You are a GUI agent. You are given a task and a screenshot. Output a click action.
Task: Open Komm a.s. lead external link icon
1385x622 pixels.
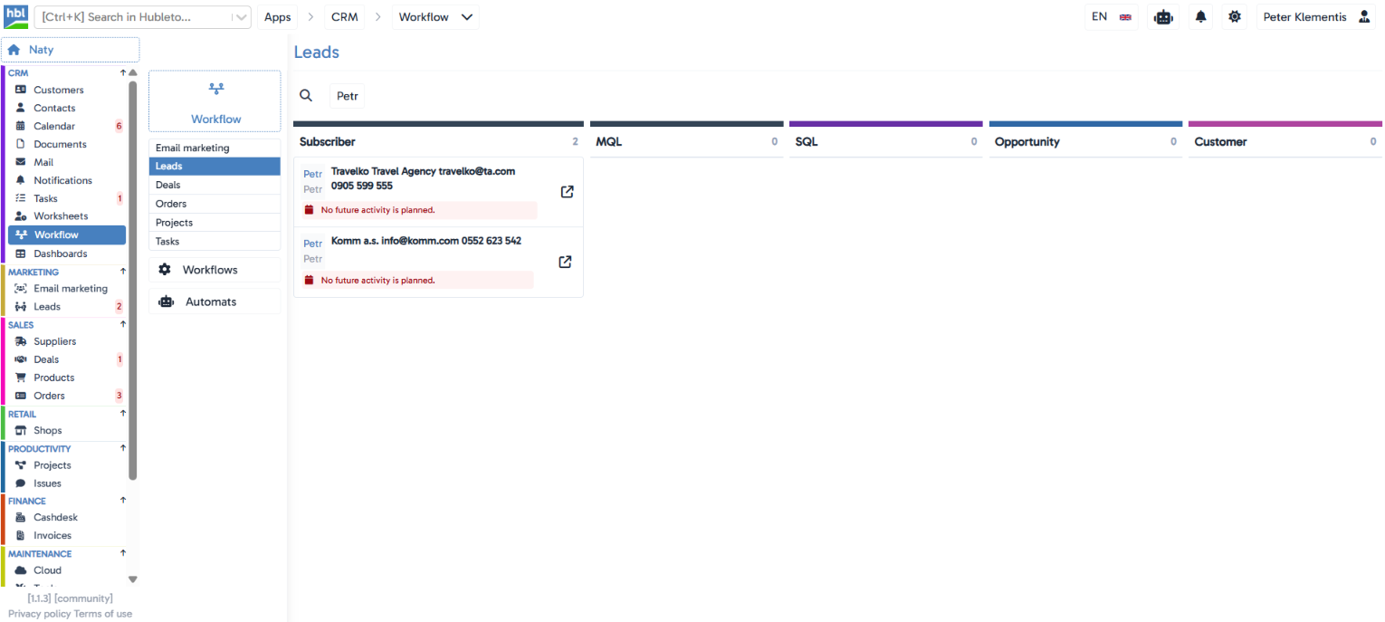point(565,262)
